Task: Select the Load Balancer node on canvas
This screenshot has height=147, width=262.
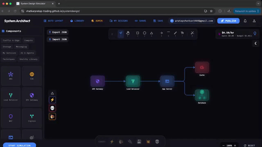Action: 133,81
